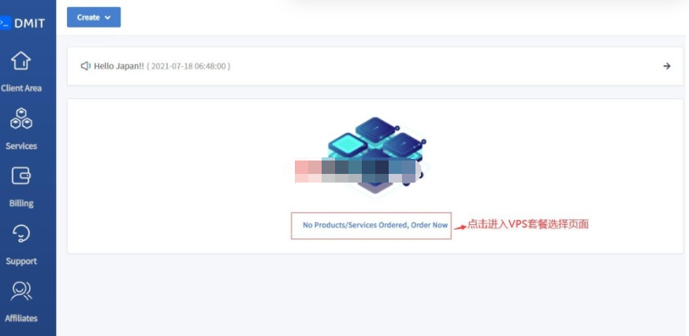The width and height of the screenshot is (689, 336).
Task: Click the DMIT logo
Action: coord(22,23)
